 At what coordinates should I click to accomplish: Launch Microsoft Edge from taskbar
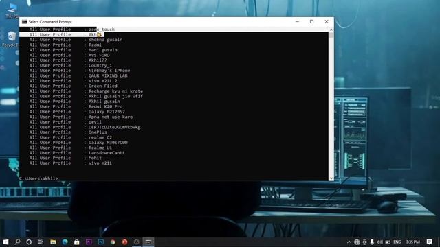click(x=65, y=242)
